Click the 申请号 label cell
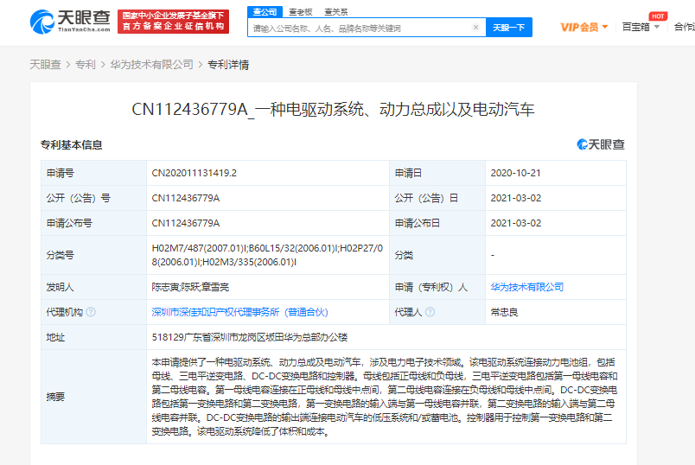Viewport: 695px width, 465px height. click(x=93, y=173)
